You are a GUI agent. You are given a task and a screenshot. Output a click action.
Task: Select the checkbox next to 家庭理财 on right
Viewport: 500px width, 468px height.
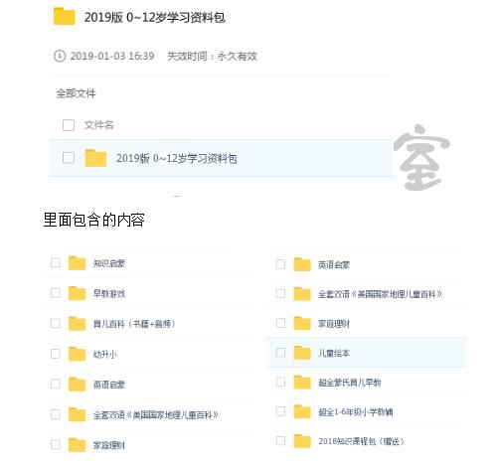(x=280, y=323)
